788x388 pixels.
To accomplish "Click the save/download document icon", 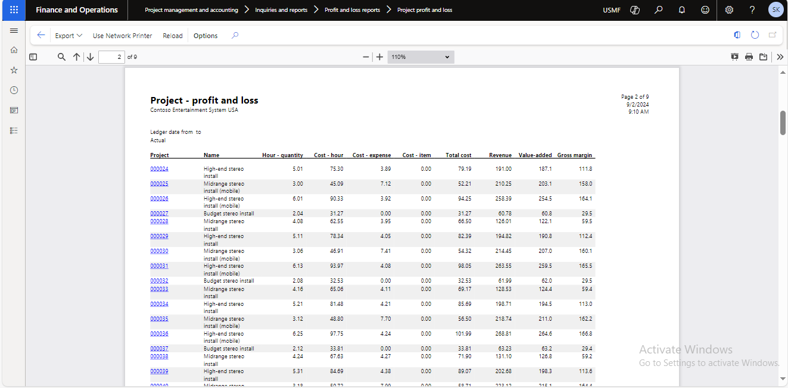I will point(763,57).
